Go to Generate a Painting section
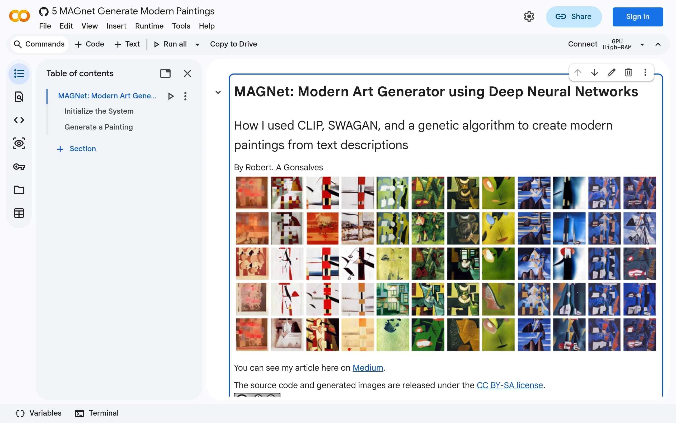Screen dimensions: 676x423 [98, 127]
